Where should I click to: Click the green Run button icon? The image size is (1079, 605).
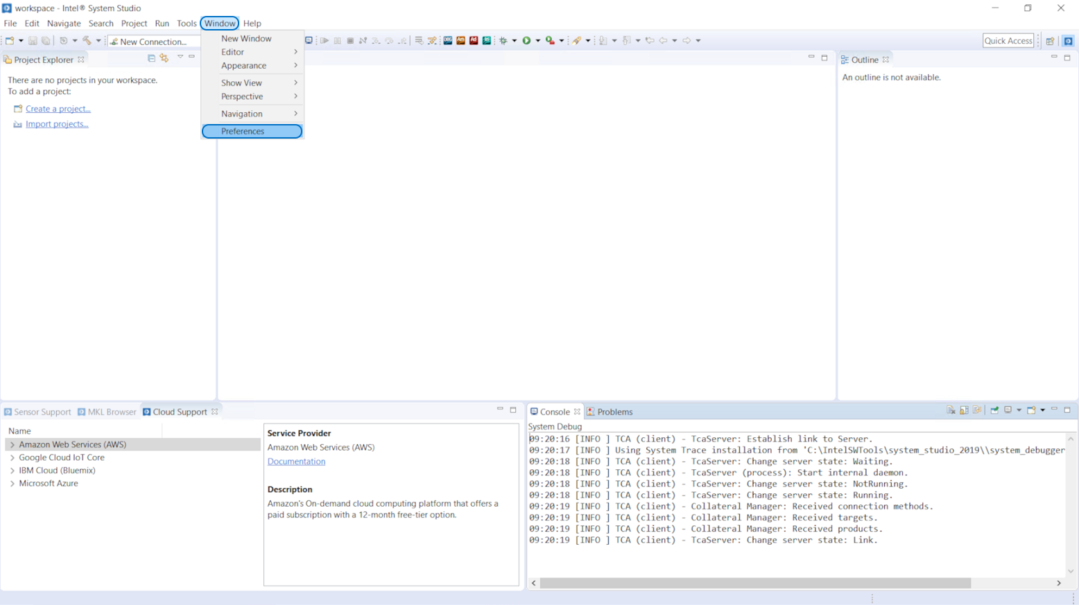tap(526, 41)
